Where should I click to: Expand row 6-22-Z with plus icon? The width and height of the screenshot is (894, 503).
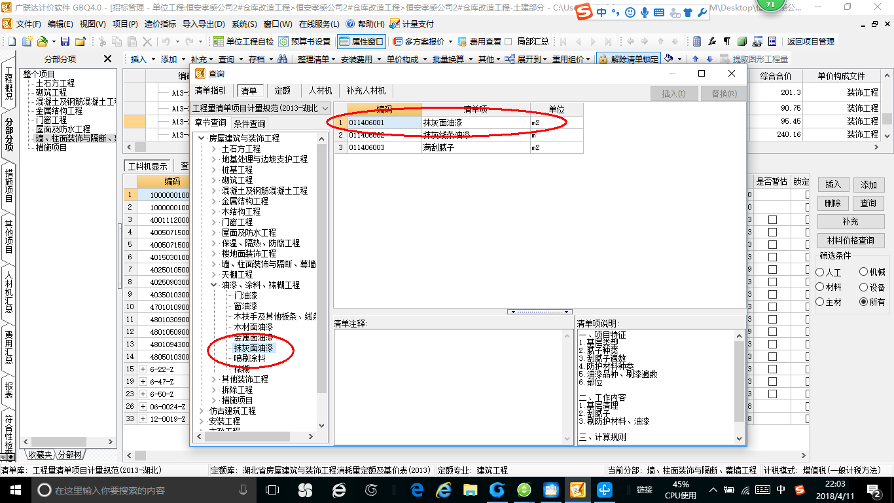[x=143, y=369]
